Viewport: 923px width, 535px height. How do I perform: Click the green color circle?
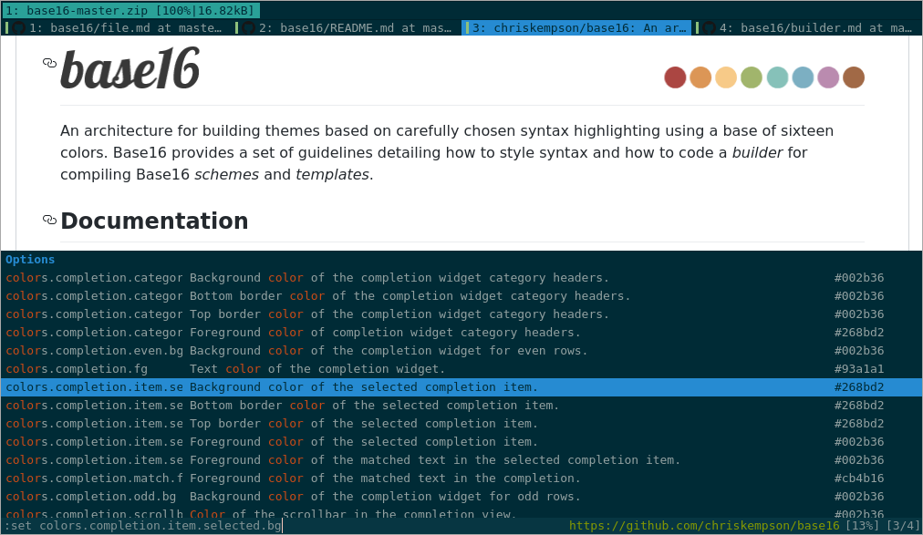(x=752, y=77)
